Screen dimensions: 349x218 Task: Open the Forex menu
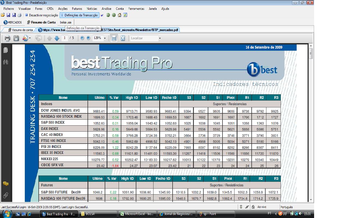39,9
